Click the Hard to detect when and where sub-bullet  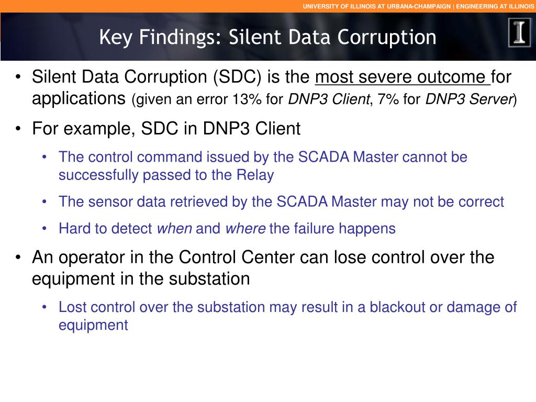click(227, 228)
